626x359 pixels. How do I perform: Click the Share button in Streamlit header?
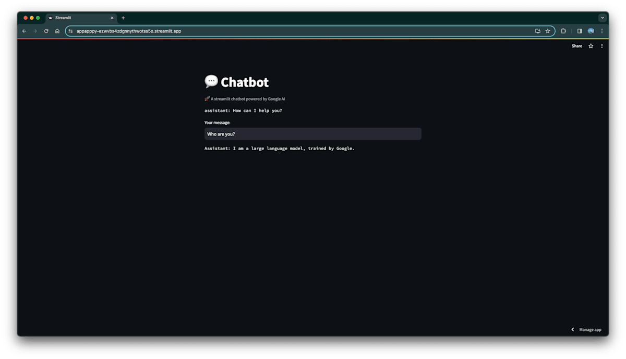coord(576,46)
